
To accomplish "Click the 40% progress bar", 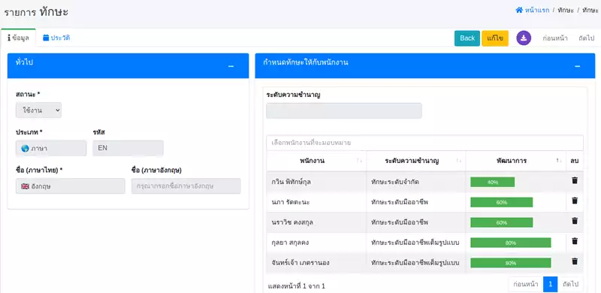I will [x=493, y=182].
